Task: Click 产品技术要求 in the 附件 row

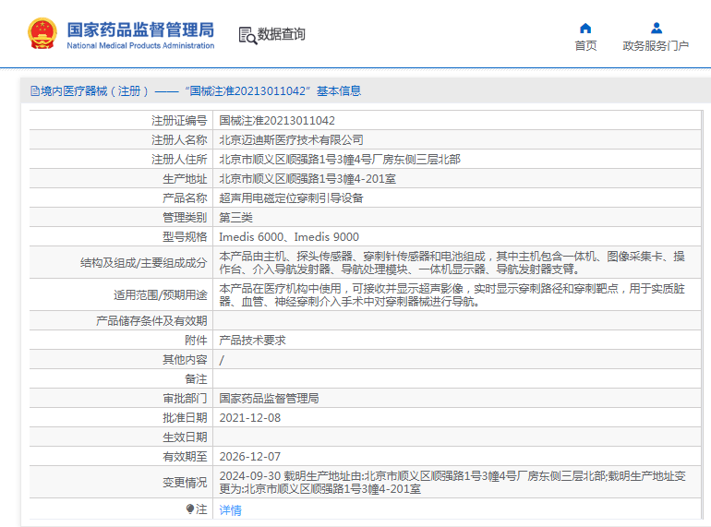Action: coord(252,341)
